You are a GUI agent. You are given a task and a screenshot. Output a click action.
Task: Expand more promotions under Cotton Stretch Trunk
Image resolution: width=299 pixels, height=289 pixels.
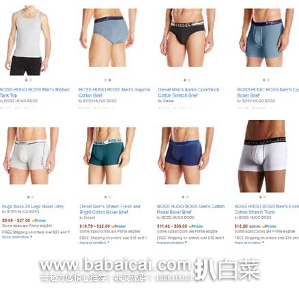coord(249,243)
